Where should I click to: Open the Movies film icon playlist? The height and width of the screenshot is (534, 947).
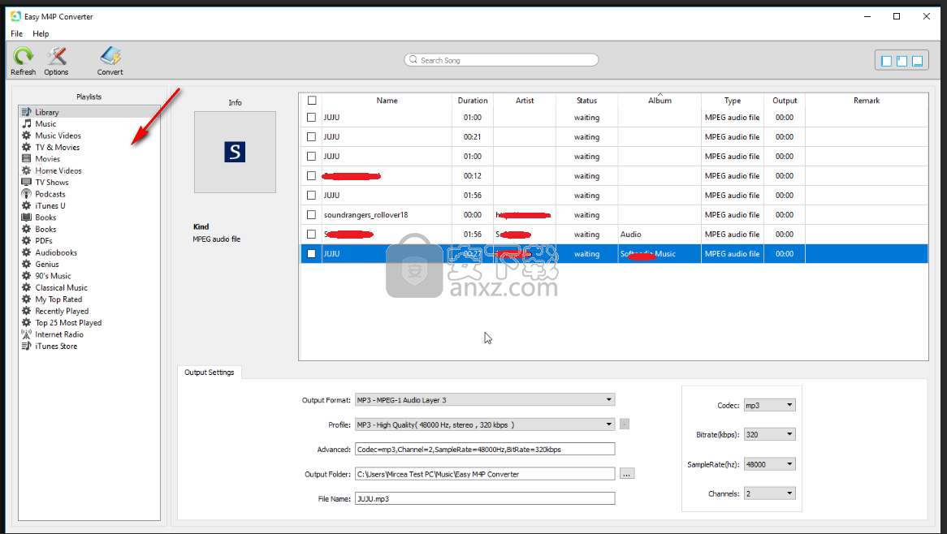click(27, 159)
